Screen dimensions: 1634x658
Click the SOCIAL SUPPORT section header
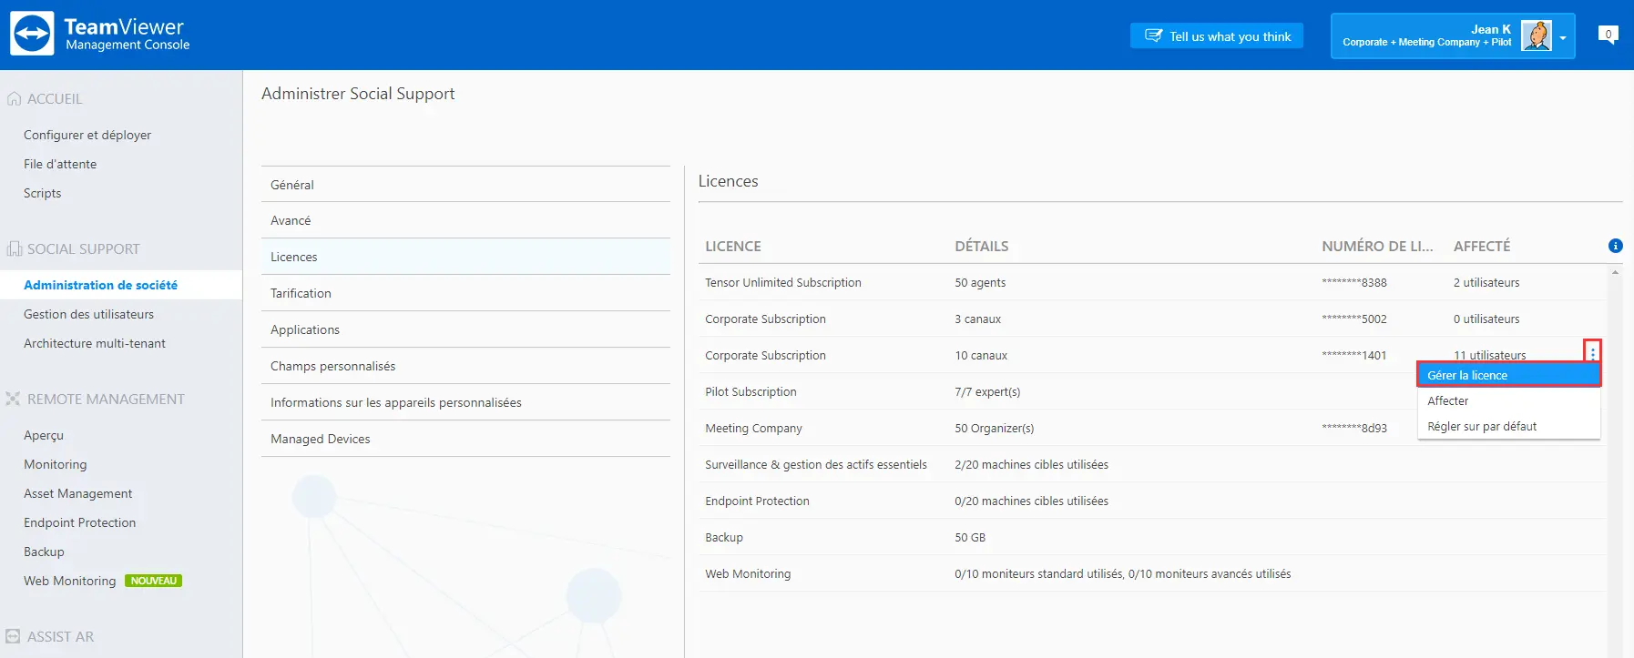(84, 248)
